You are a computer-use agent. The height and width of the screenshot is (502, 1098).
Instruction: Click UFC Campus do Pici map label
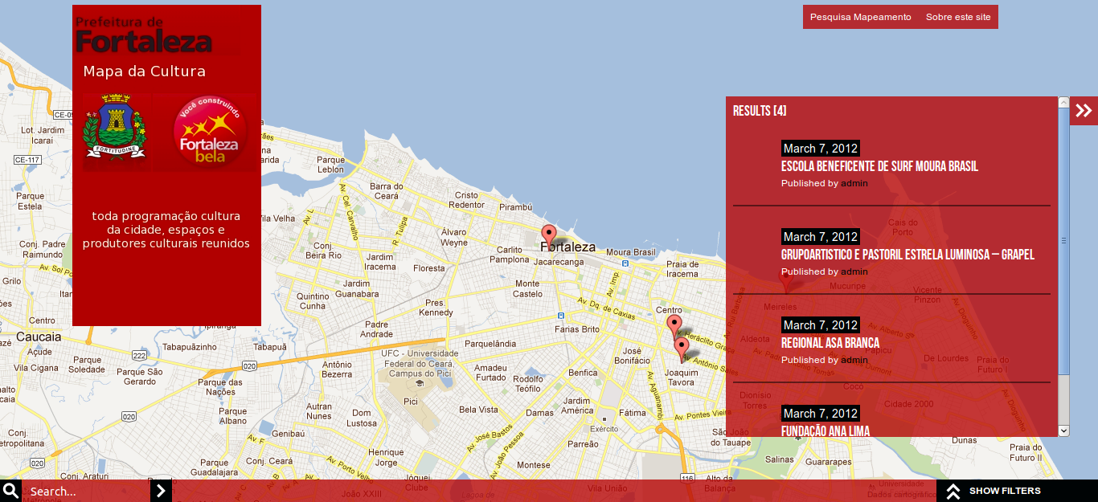pyautogui.click(x=420, y=364)
